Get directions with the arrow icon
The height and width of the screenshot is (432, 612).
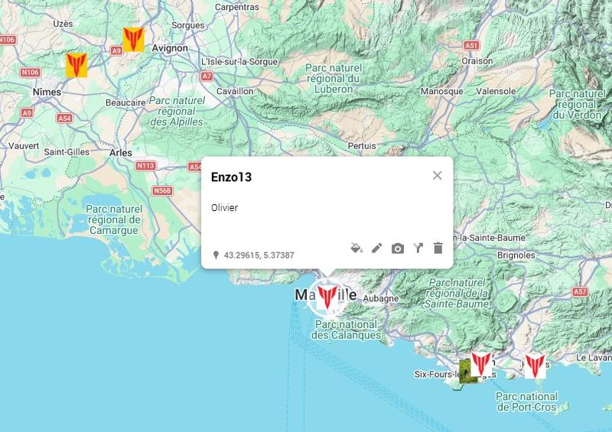tap(418, 248)
